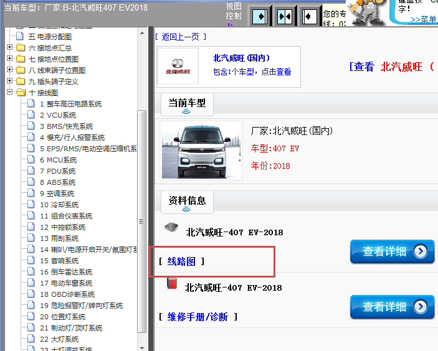Click the 北汽威旺 brand logo
This screenshot has height=351, width=438.
178,67
